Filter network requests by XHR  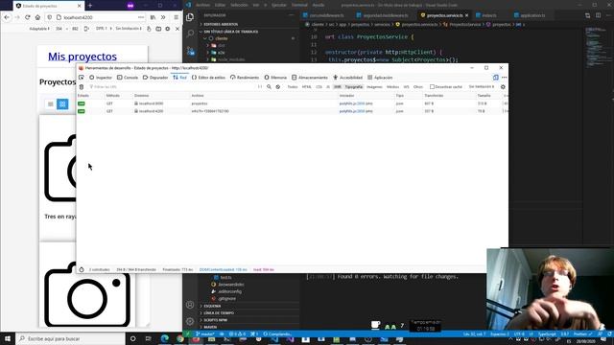click(338, 87)
